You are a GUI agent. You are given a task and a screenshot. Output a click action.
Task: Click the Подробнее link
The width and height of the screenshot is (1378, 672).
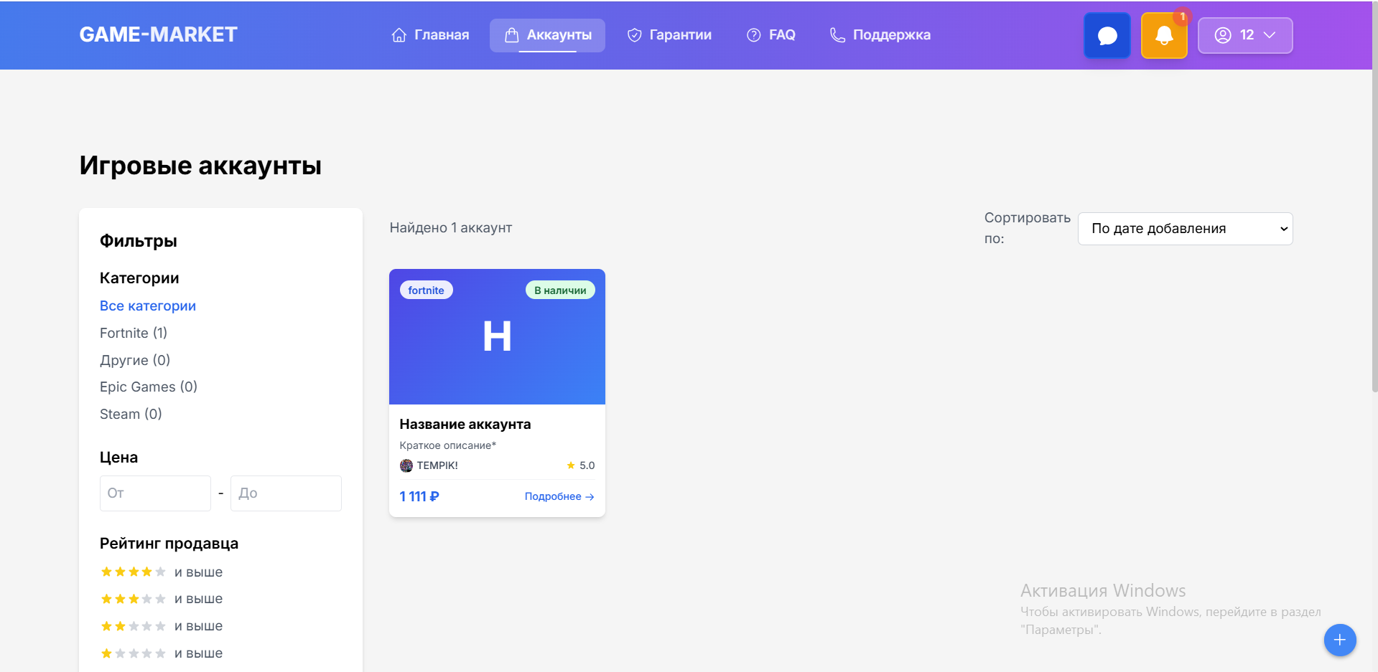point(559,496)
